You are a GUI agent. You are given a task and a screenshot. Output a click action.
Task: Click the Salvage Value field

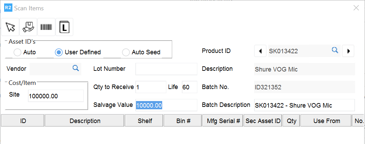(x=166, y=105)
